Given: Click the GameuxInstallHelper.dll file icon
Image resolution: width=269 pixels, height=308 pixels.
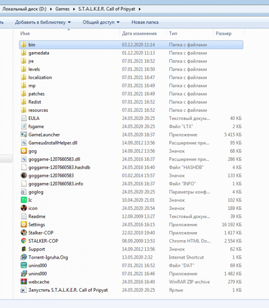Looking at the screenshot, I should [x=23, y=143].
